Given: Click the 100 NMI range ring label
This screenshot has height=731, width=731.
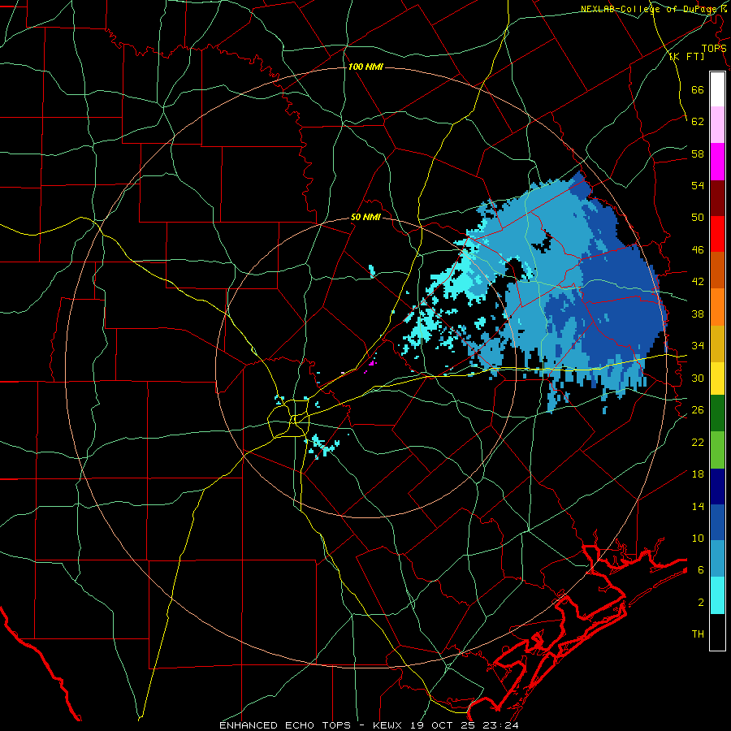Looking at the screenshot, I should coord(365,67).
